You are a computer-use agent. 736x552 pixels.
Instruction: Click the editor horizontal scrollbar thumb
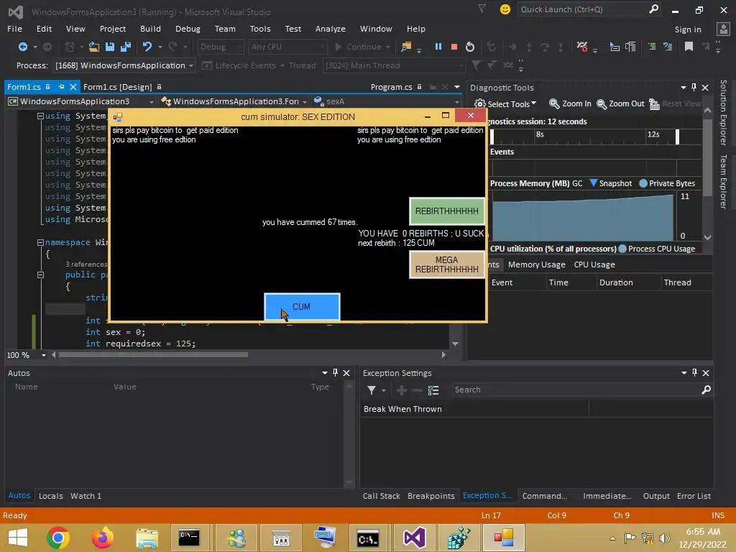coord(153,355)
